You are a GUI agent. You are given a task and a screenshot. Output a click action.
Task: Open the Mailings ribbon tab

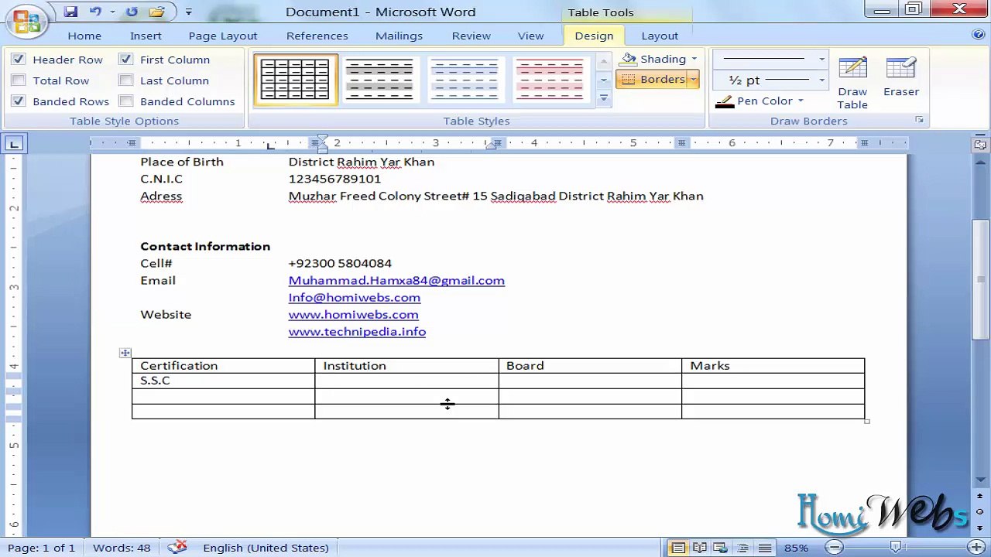coord(399,36)
